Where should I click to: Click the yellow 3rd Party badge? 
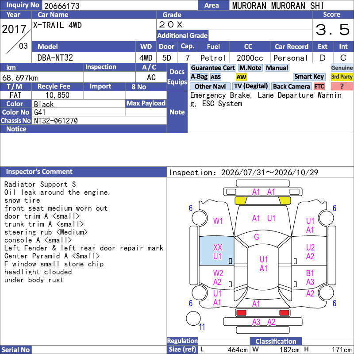342,77
